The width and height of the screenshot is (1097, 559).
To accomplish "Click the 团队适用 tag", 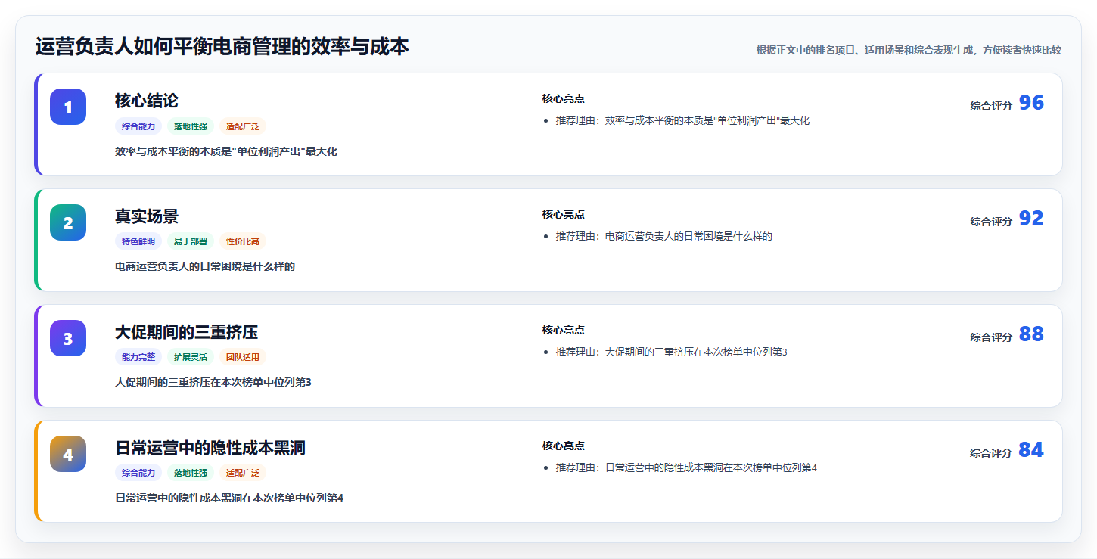I will [x=243, y=357].
